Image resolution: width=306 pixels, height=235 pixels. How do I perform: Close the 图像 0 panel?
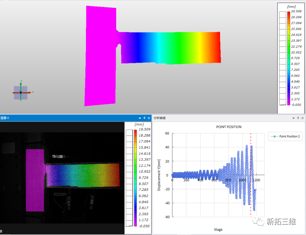point(149,118)
